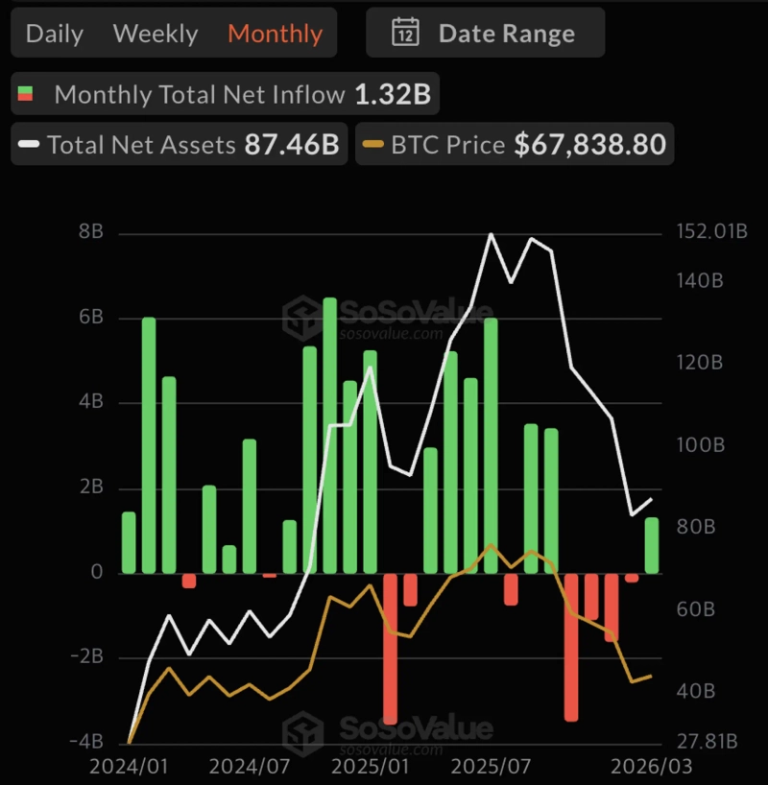Click the 2025/07 x-axis label
The width and height of the screenshot is (768, 785).
pyautogui.click(x=492, y=768)
